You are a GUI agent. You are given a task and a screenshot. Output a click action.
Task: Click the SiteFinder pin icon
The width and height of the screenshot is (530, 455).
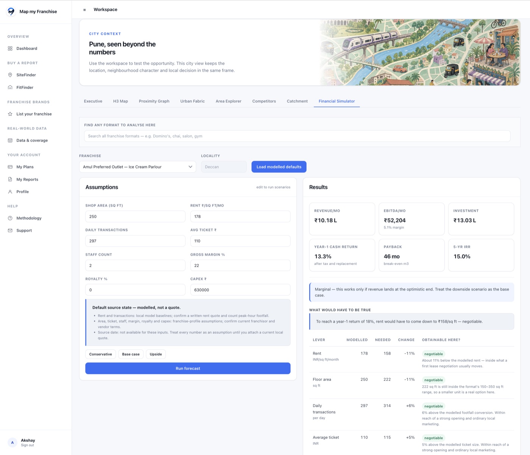10,75
